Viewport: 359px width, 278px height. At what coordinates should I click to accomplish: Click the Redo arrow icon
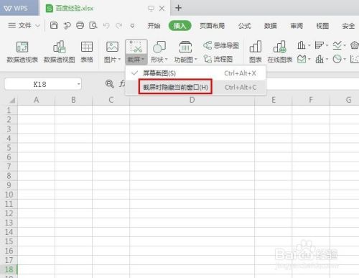(119, 25)
